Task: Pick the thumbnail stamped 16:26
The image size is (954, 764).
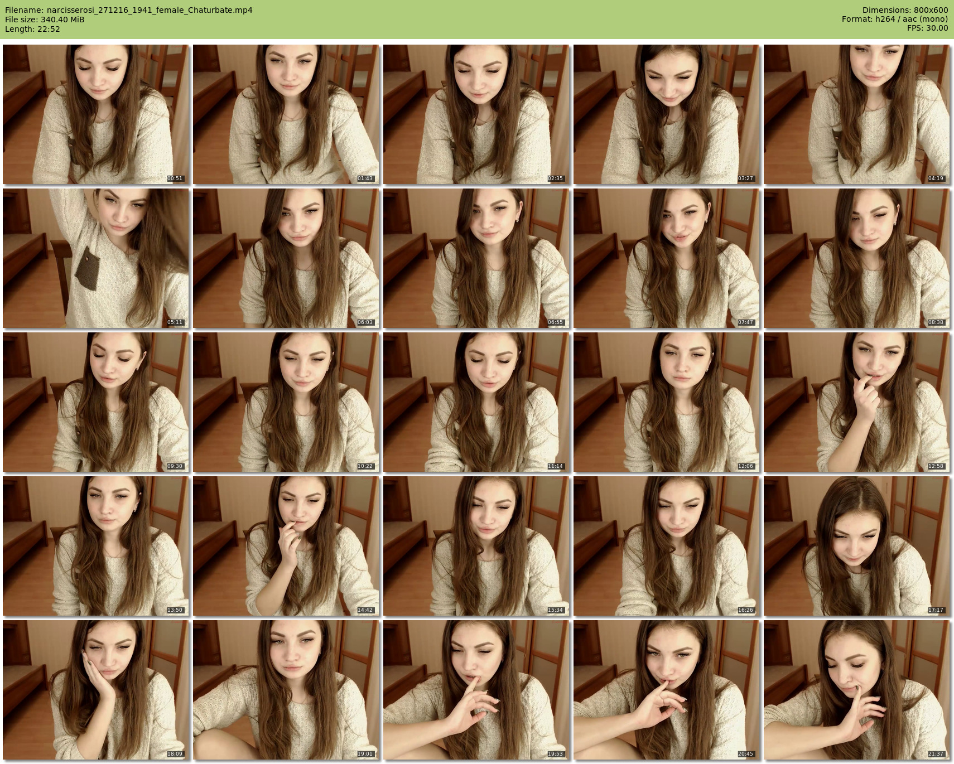Action: click(x=667, y=546)
